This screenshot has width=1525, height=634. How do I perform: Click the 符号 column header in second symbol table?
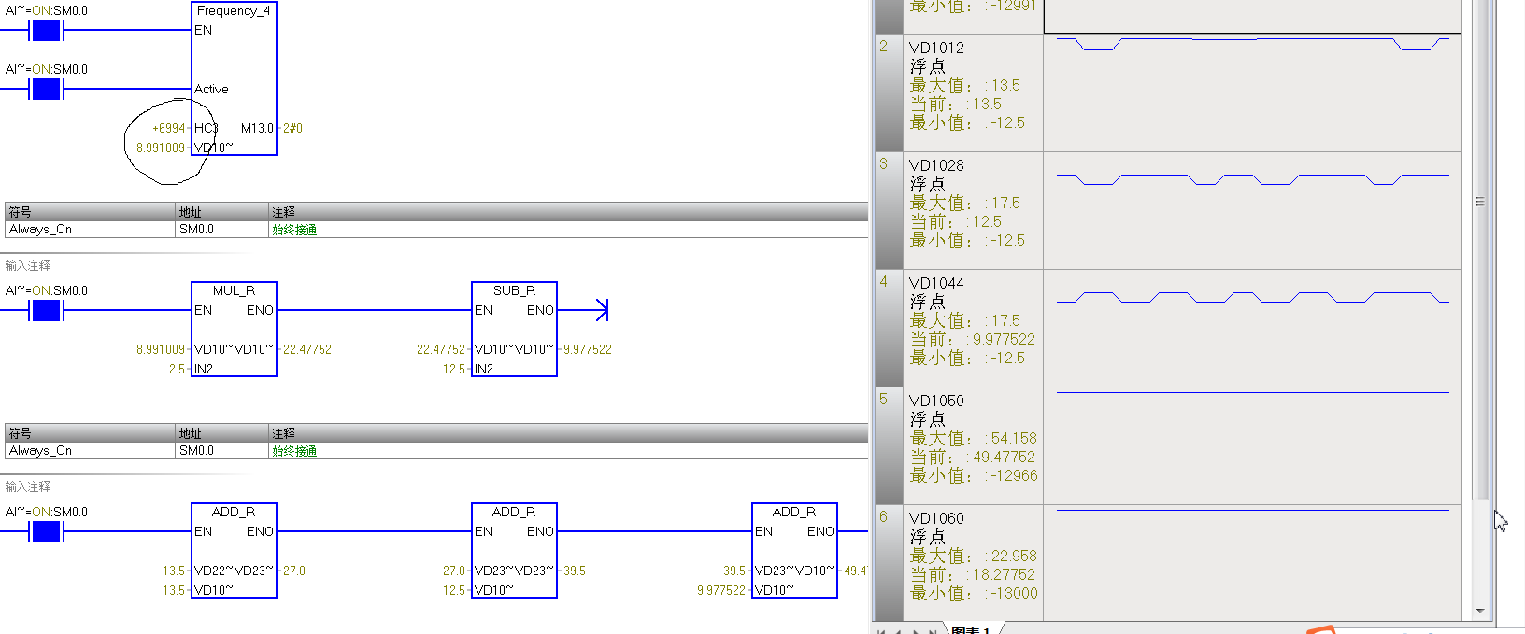point(90,433)
